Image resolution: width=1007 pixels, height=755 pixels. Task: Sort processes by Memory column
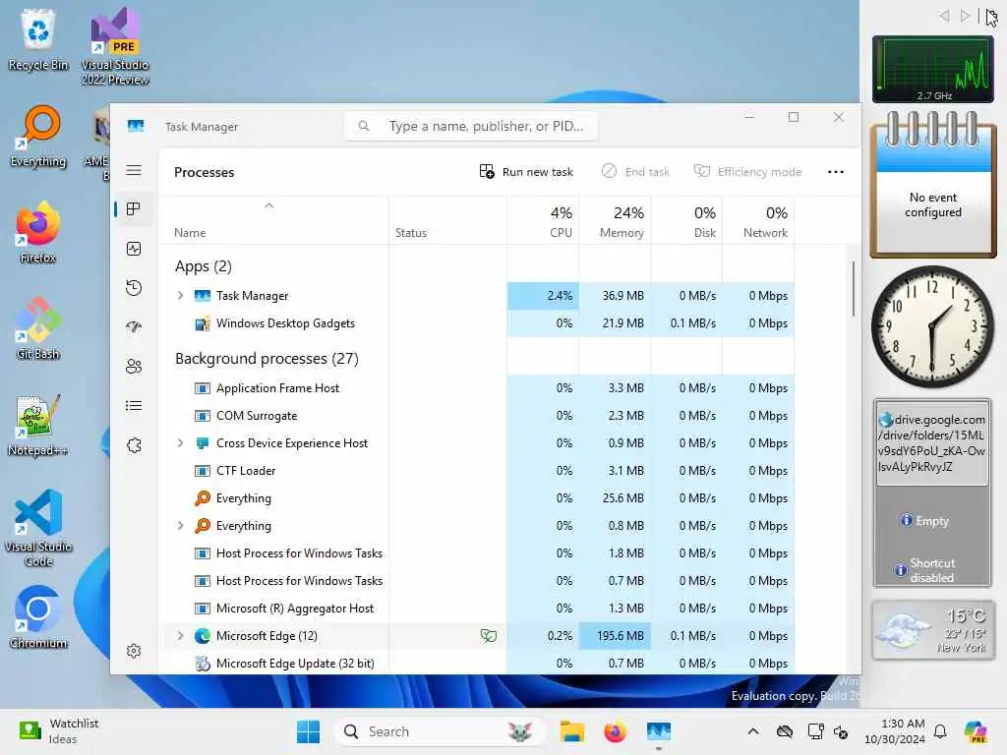pos(616,221)
